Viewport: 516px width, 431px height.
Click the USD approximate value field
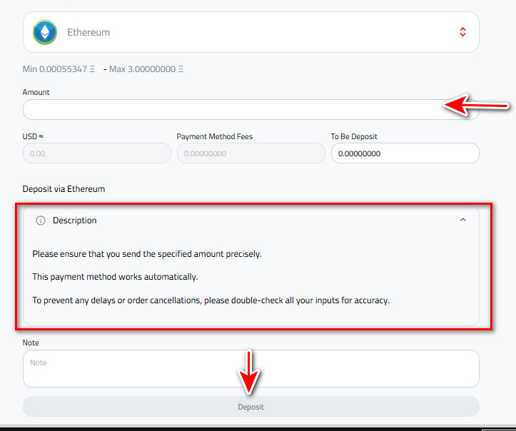[97, 153]
